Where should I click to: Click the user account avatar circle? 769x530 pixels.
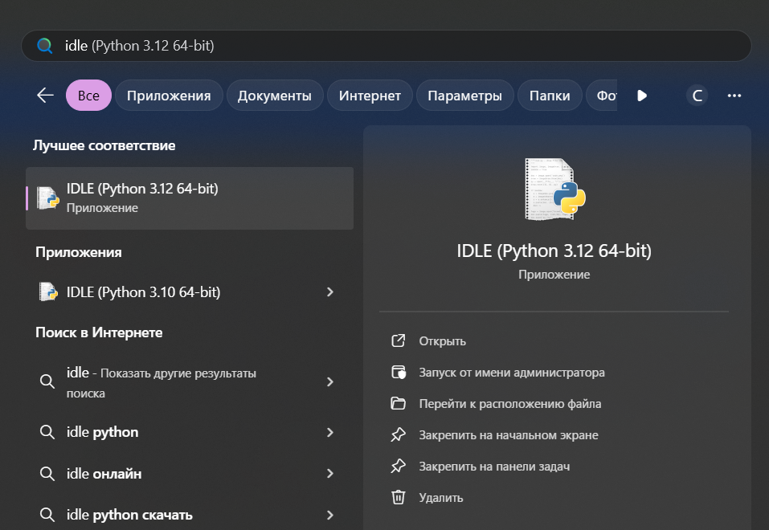pyautogui.click(x=697, y=96)
